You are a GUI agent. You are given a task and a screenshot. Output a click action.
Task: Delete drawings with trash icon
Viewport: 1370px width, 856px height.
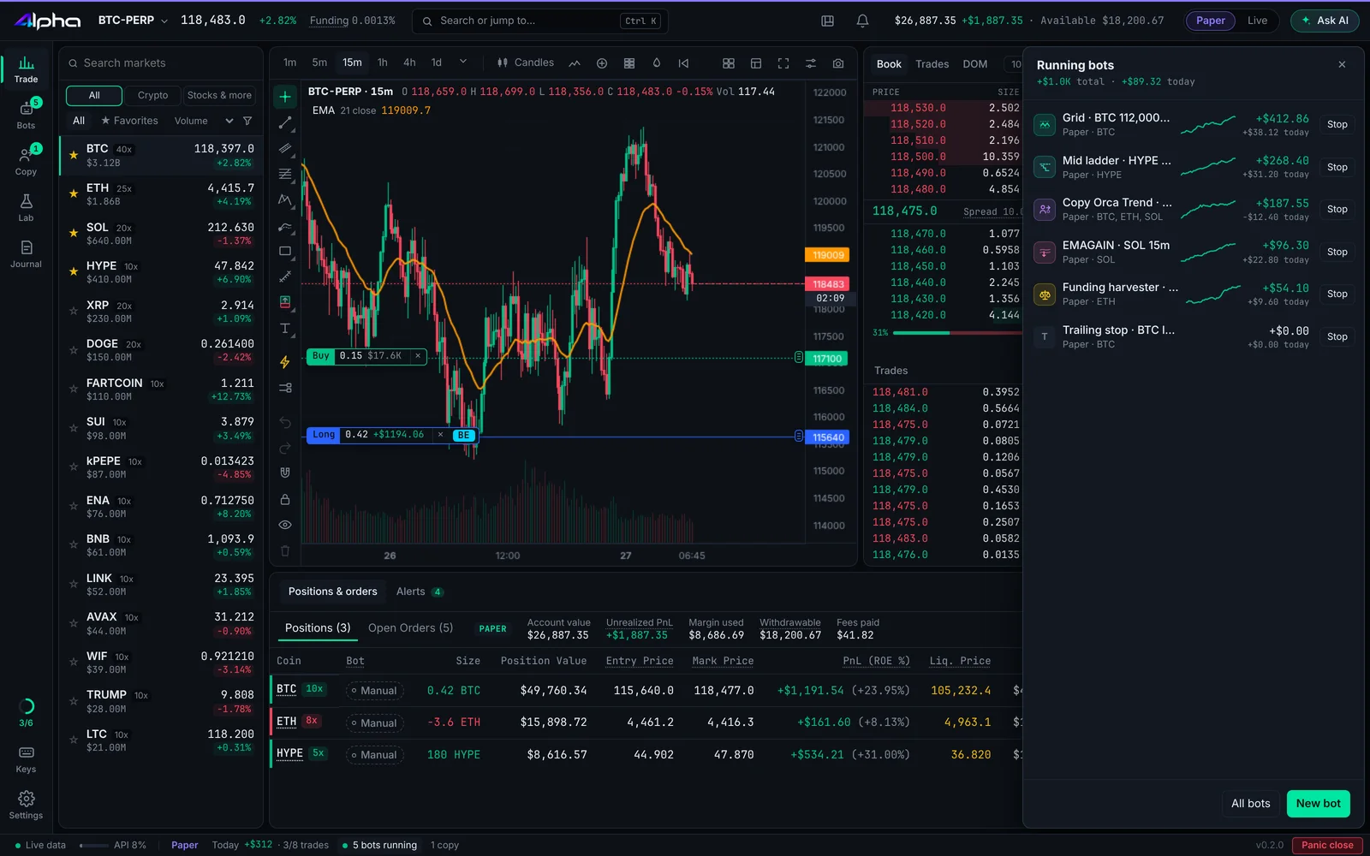(285, 550)
